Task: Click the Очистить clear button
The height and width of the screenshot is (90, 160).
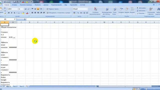Action: click(x=141, y=13)
